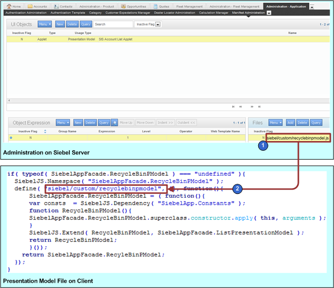
Task: Click the Move Down button
Action: (x=145, y=123)
